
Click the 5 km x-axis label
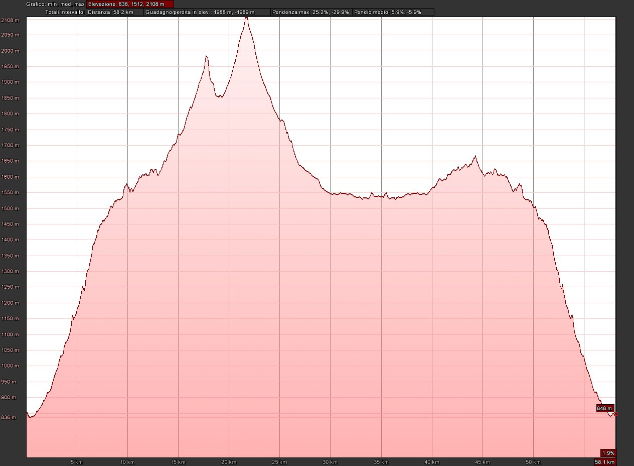click(x=77, y=462)
